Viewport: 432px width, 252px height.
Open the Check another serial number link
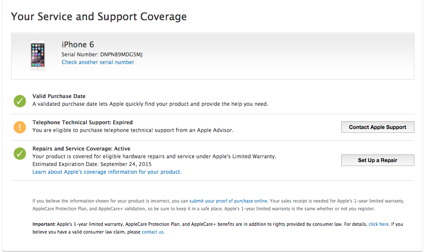tap(98, 62)
